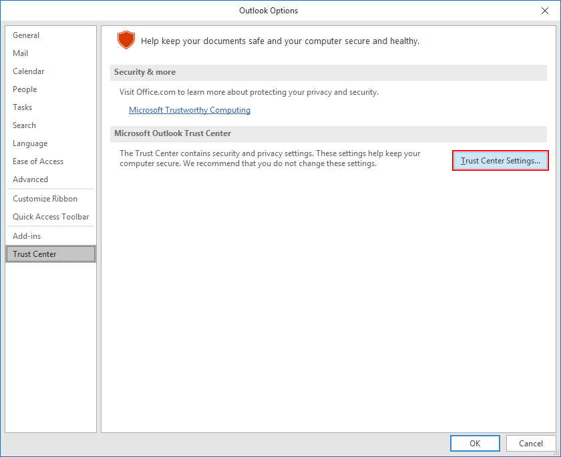Select the Trust Center sidebar item
The height and width of the screenshot is (457, 561).
(x=35, y=254)
